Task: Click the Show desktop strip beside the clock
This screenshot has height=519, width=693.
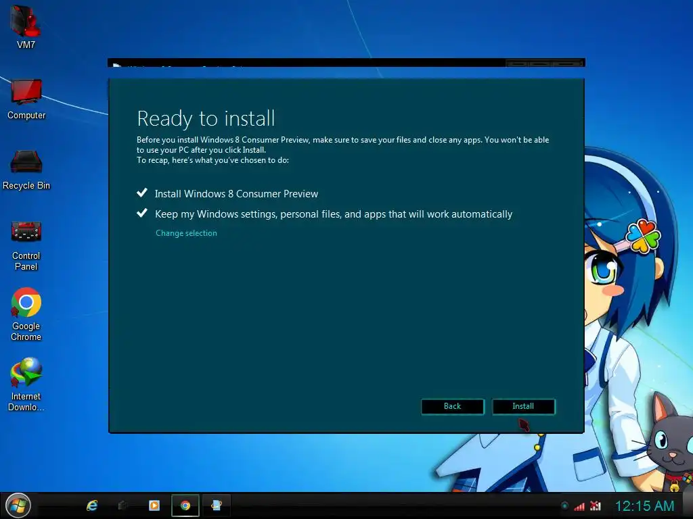Action: 688,505
